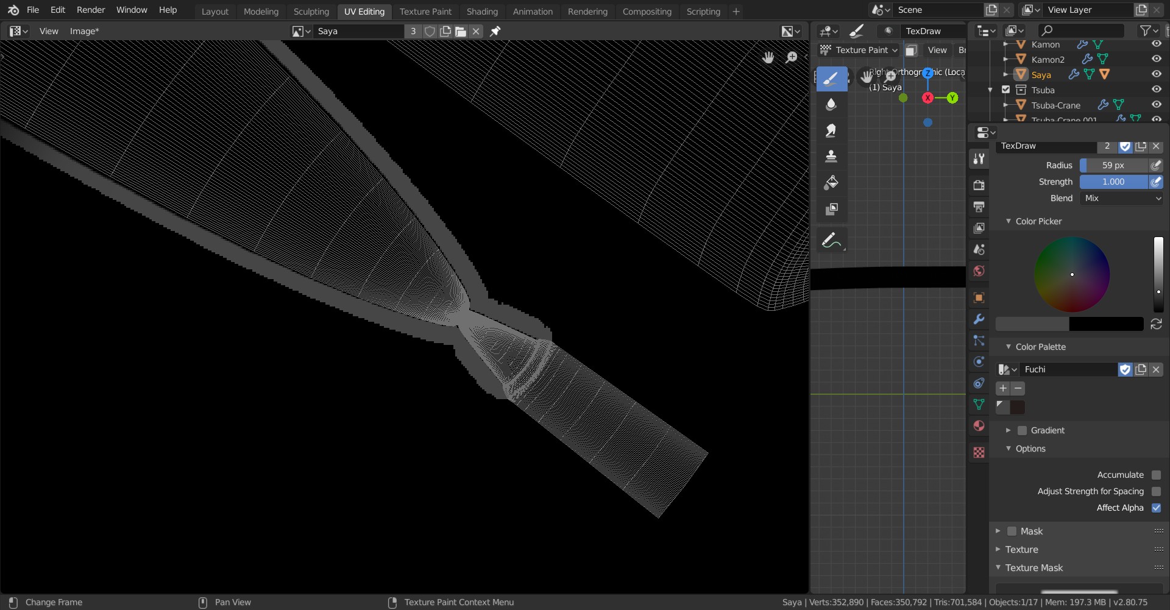Image resolution: width=1170 pixels, height=610 pixels.
Task: Open the Render menu
Action: (x=91, y=10)
